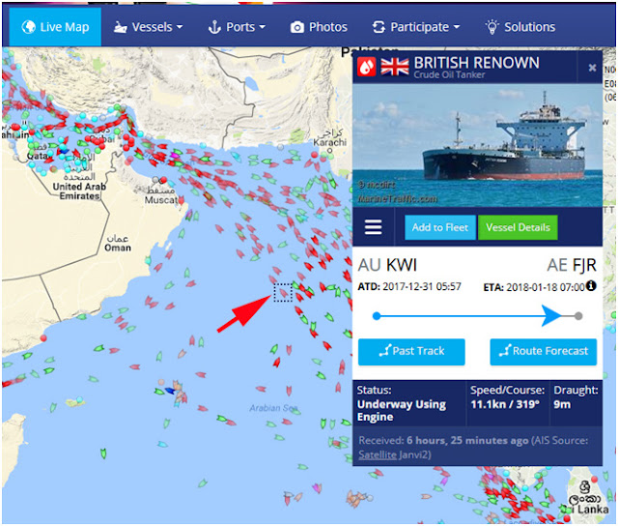618x526 pixels.
Task: Open Vessel Details
Action: (x=518, y=227)
